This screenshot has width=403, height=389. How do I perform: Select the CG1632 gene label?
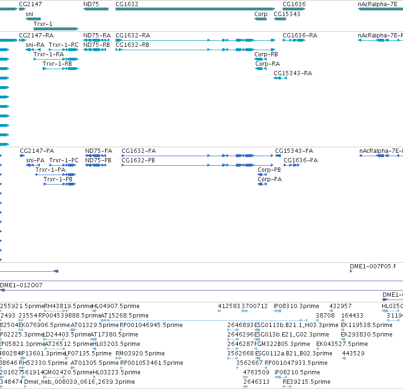[x=127, y=4]
